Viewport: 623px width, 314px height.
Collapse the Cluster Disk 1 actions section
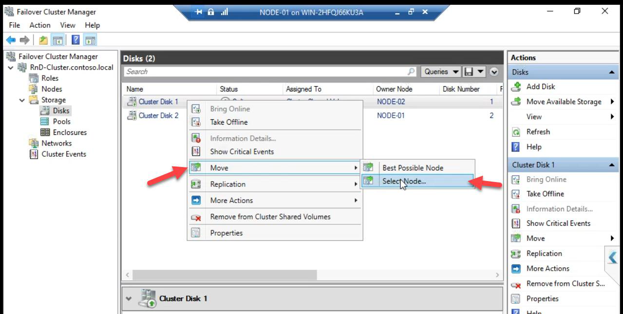[611, 165]
